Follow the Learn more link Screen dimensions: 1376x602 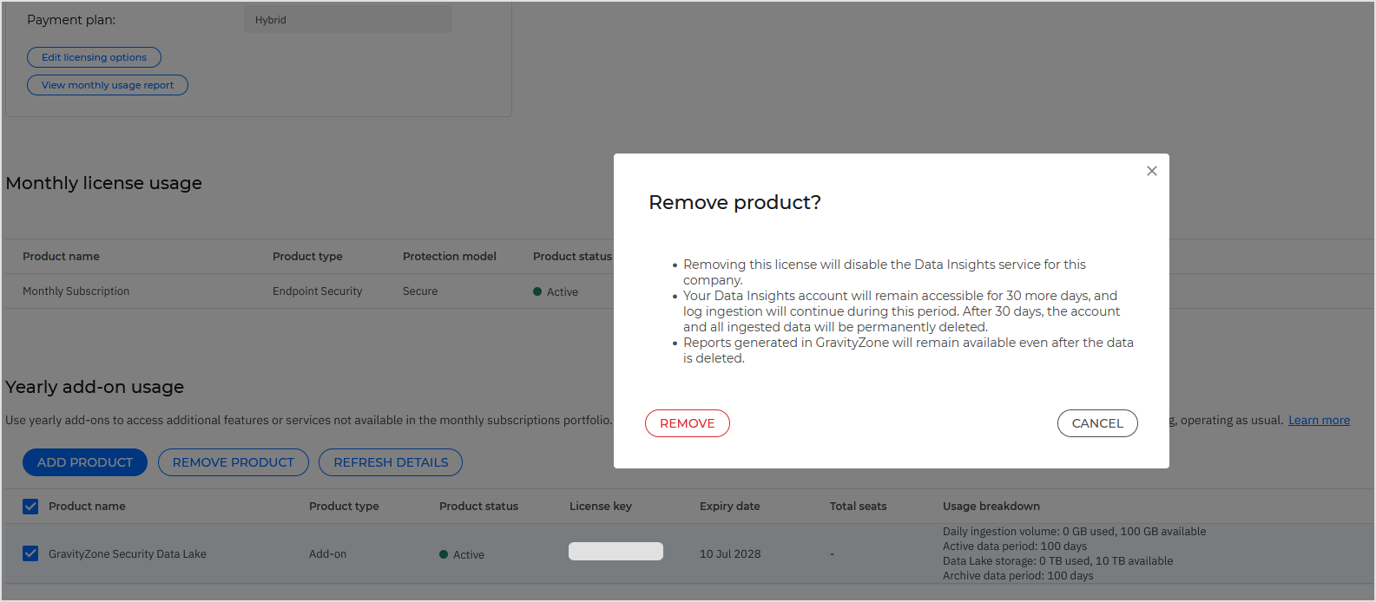(x=1319, y=420)
